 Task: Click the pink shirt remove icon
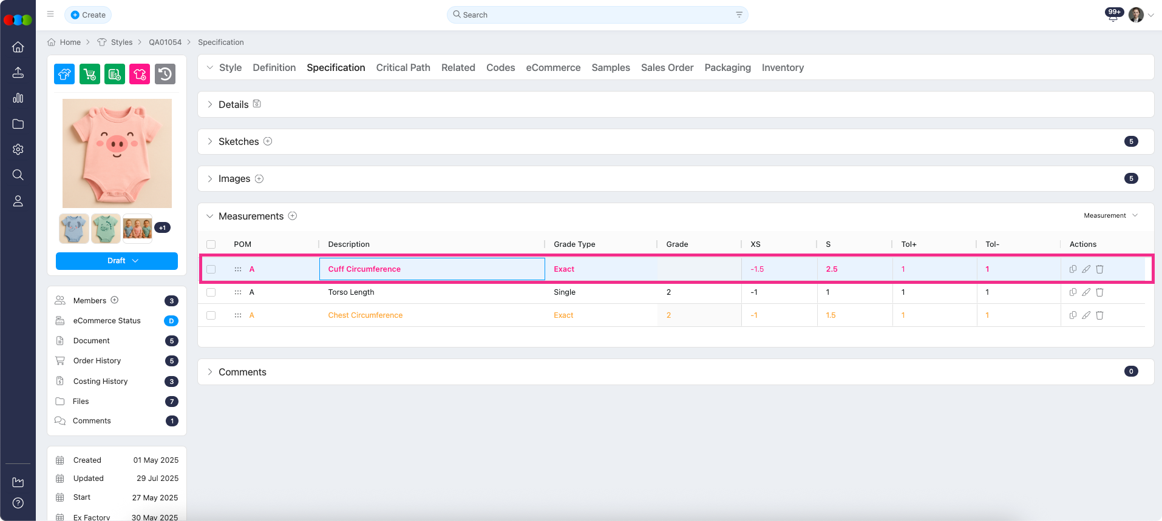pyautogui.click(x=140, y=74)
